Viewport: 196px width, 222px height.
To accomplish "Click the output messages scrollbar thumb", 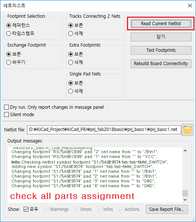I will coord(185,193).
